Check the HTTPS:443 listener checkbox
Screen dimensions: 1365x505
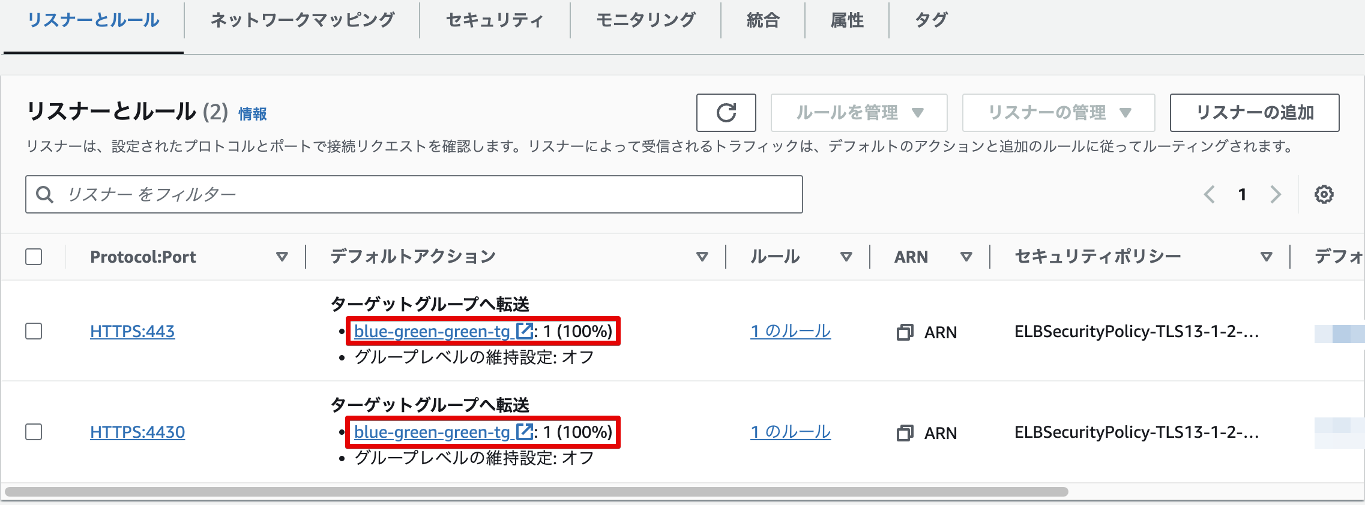pos(34,331)
